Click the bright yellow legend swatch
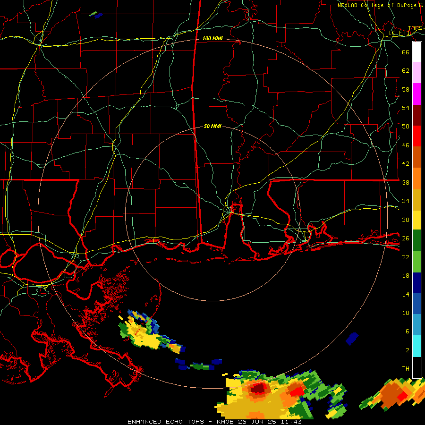Viewport: 425px width, 425px height. click(417, 220)
